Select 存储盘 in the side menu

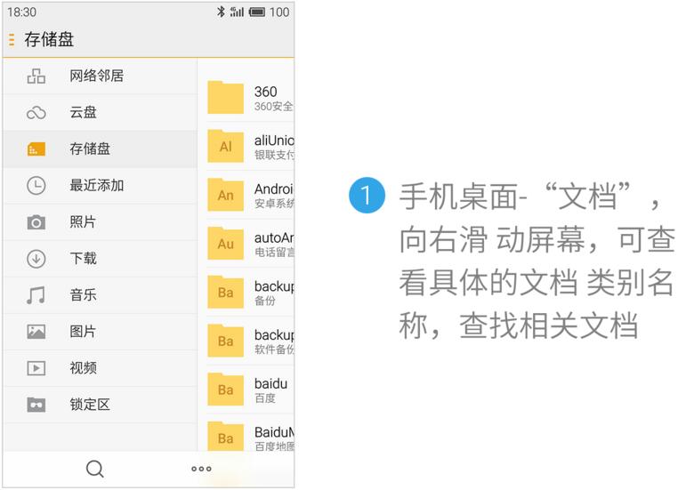[100, 149]
